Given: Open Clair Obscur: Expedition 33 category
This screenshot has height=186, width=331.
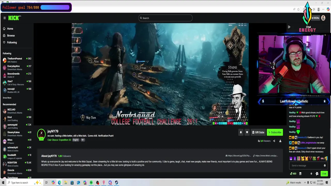Looking at the screenshot, I should click(59, 140).
